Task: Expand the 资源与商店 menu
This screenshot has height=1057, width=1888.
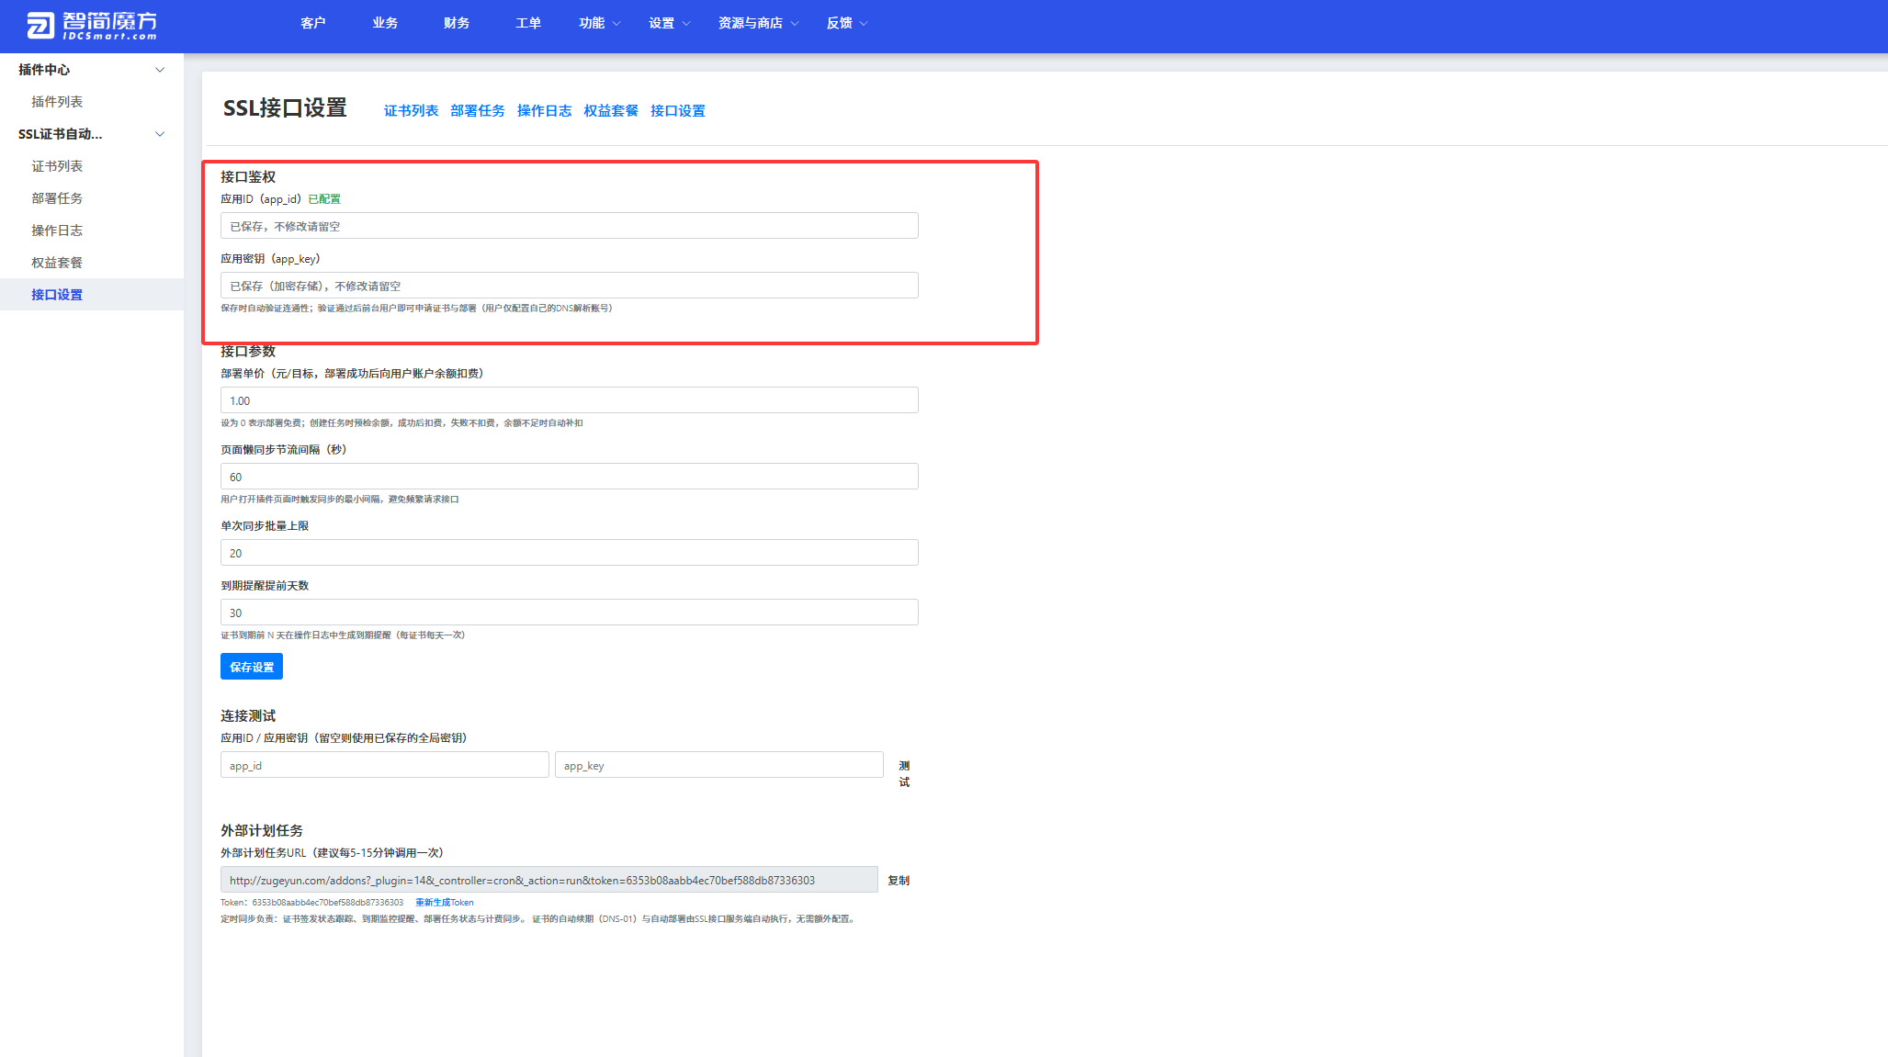Action: tap(759, 23)
